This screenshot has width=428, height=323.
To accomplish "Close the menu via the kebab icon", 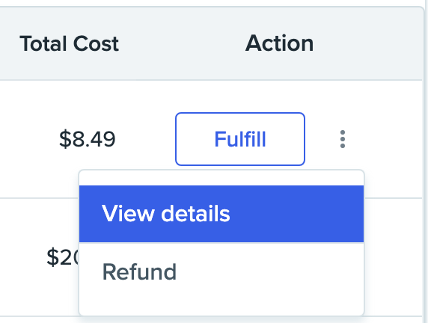I will tap(343, 139).
